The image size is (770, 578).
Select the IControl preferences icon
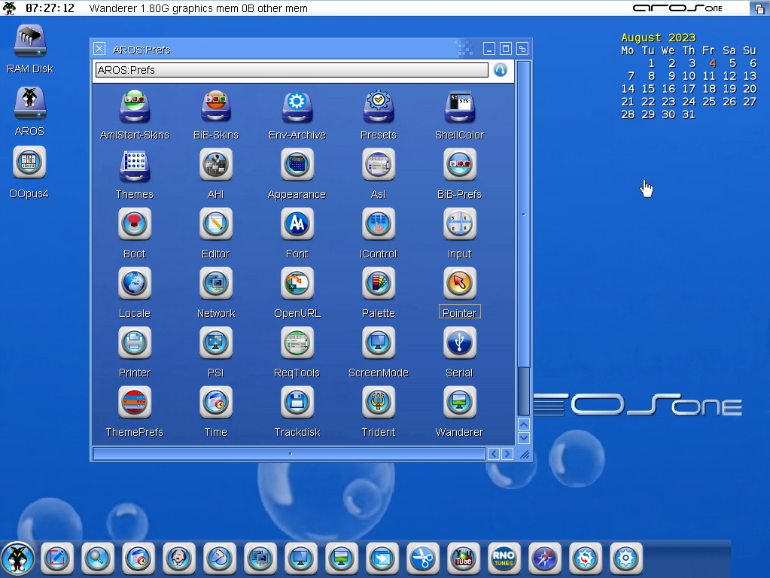[x=378, y=224]
